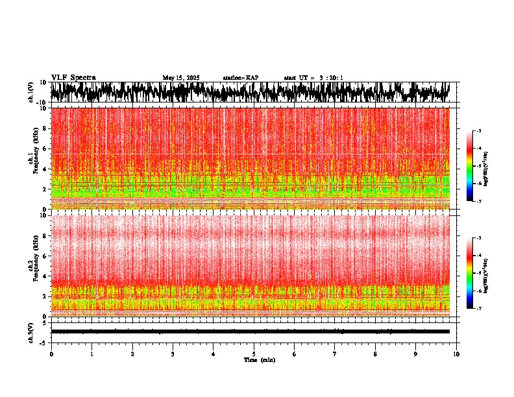The image size is (514, 397).
Task: Click the ch.2 color scale bar
Action: click(469, 273)
